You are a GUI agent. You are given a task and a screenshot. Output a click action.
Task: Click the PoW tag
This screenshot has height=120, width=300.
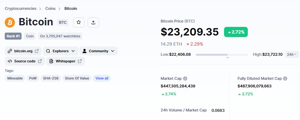pyautogui.click(x=33, y=78)
